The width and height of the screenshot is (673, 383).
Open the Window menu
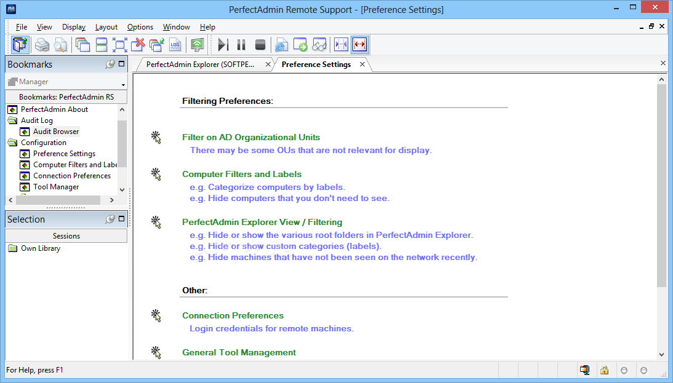click(176, 27)
